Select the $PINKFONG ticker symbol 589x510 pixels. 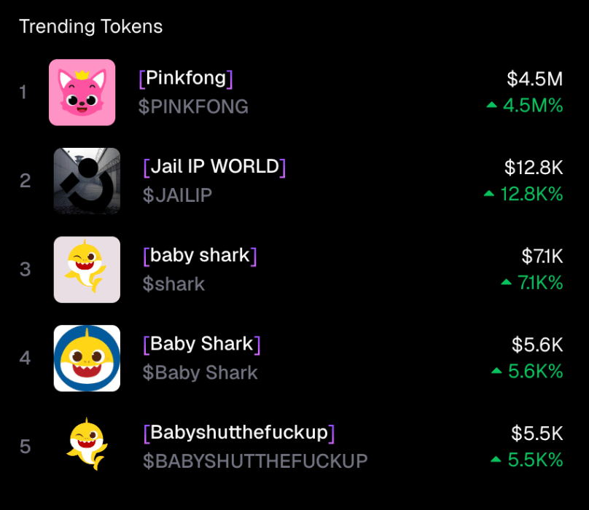point(193,106)
